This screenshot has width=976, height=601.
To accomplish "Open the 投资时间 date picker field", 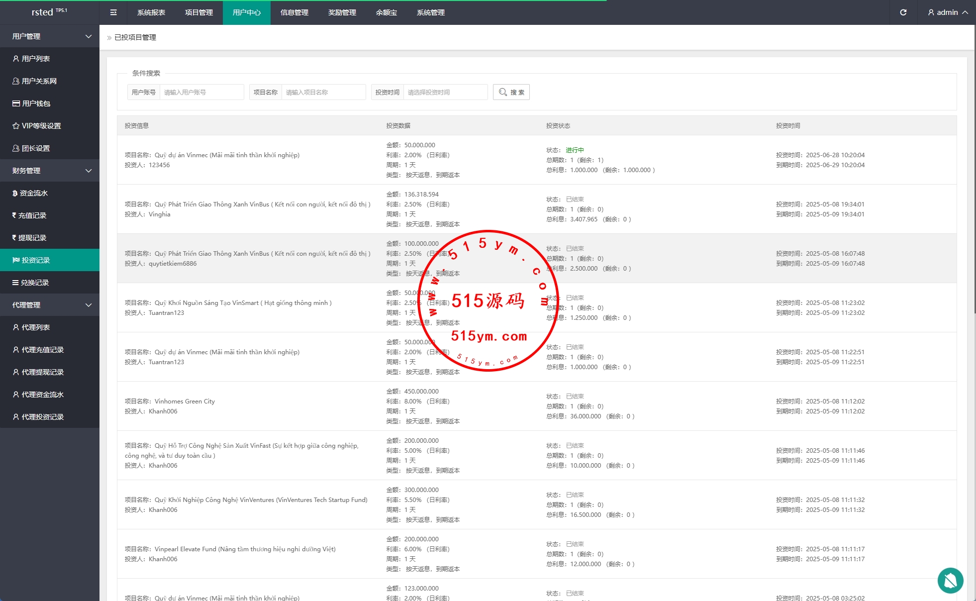I will coord(445,92).
